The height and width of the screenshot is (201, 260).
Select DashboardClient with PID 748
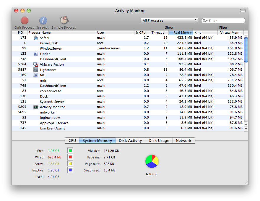click(128, 59)
